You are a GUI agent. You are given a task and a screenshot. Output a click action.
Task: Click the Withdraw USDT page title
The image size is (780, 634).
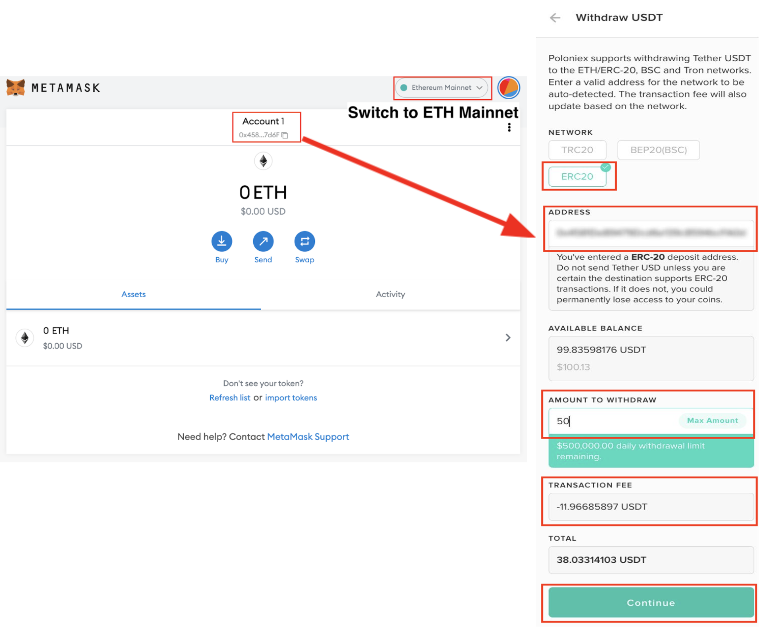[x=619, y=18]
